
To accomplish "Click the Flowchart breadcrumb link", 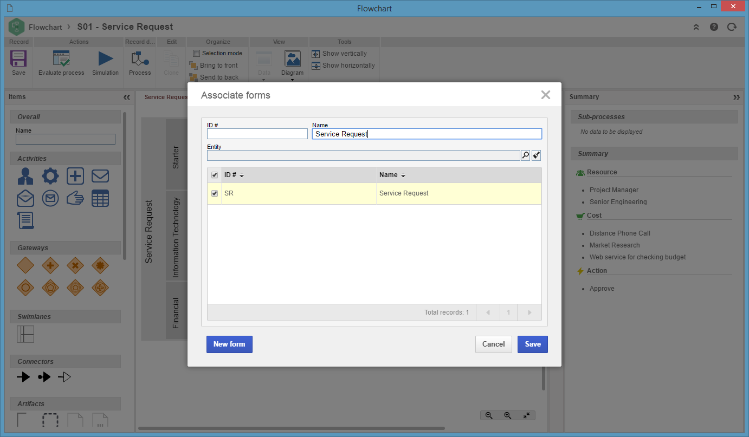I will click(x=45, y=27).
